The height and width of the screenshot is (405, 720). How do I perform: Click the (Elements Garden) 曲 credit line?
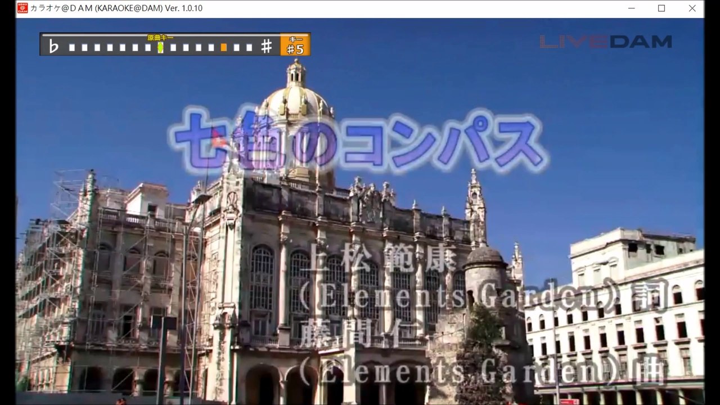[483, 371]
